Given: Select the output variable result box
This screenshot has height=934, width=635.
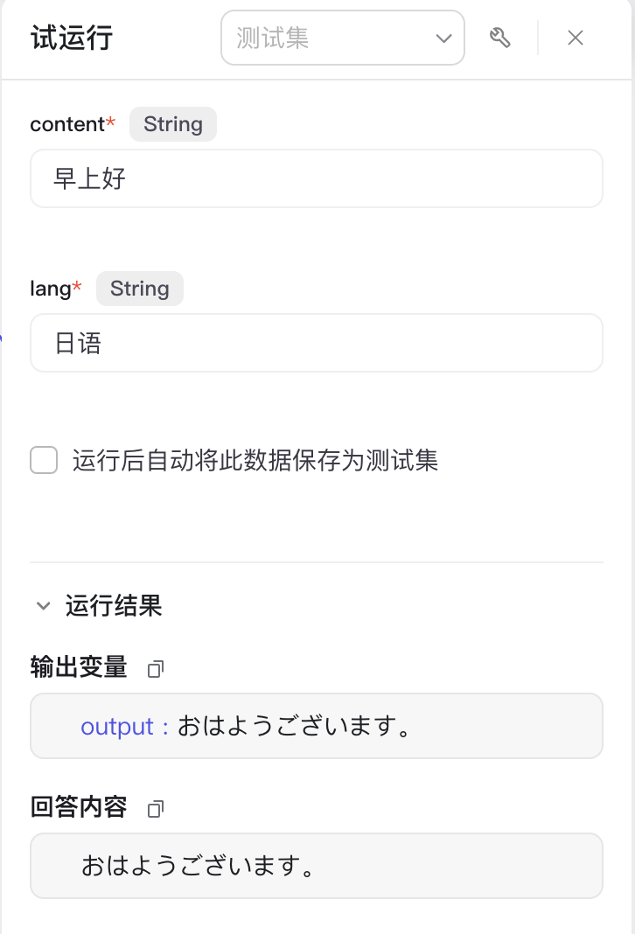Looking at the screenshot, I should [317, 726].
